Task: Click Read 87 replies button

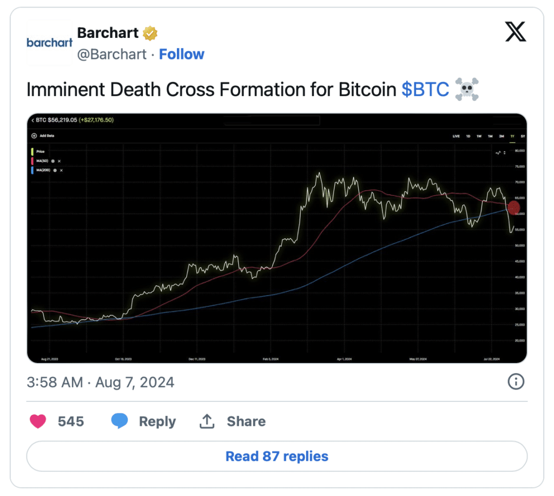Action: click(x=276, y=457)
